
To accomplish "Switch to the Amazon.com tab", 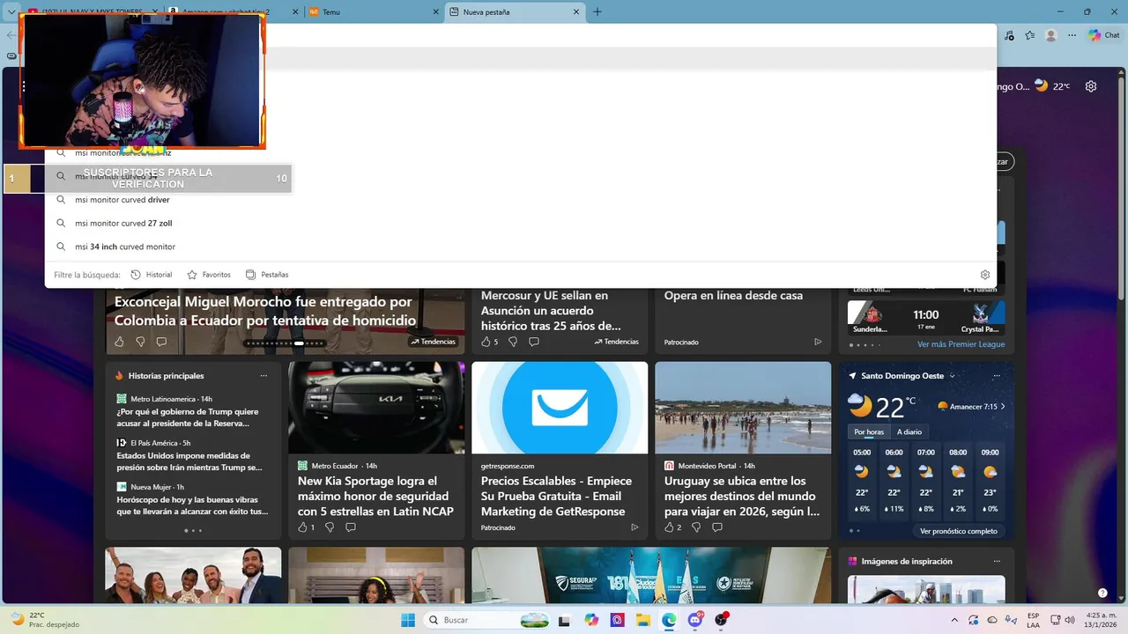I will click(234, 12).
